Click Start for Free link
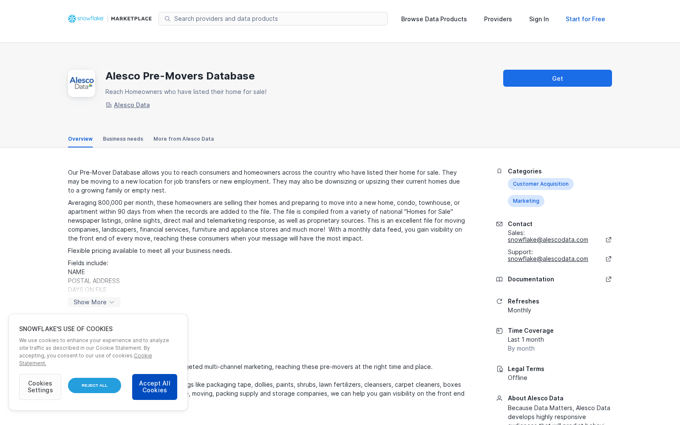680x425 pixels. pyautogui.click(x=585, y=19)
